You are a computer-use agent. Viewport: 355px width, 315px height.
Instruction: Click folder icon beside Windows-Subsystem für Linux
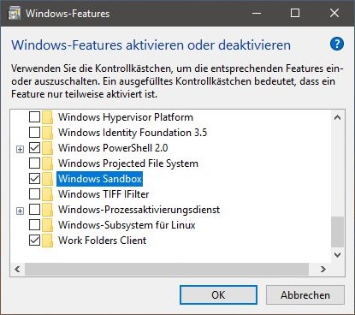[47, 225]
